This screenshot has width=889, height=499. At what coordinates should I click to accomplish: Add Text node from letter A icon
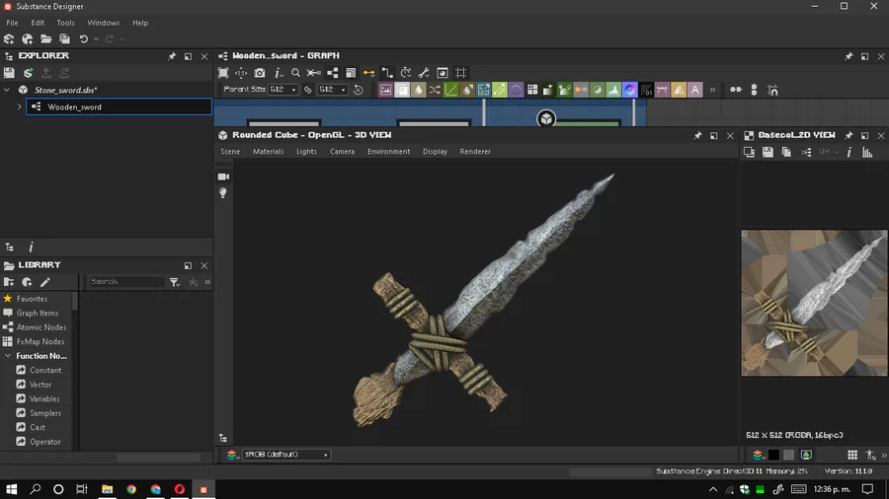point(695,90)
